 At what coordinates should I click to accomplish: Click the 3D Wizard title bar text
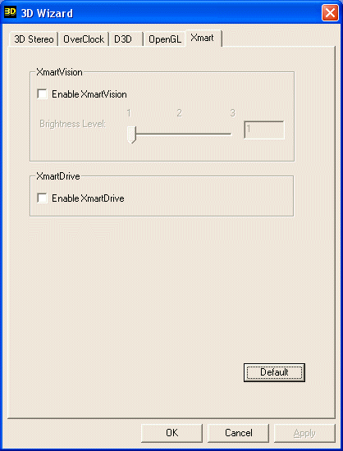(47, 13)
